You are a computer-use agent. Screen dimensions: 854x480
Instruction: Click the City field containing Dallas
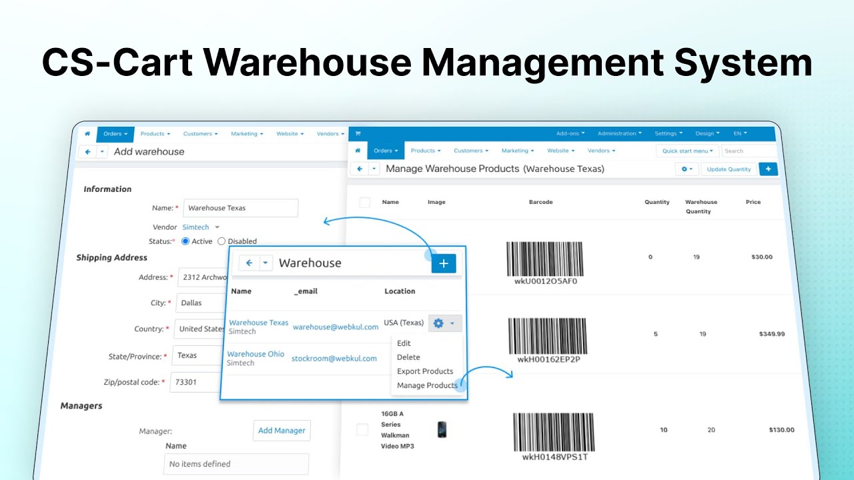[x=201, y=303]
